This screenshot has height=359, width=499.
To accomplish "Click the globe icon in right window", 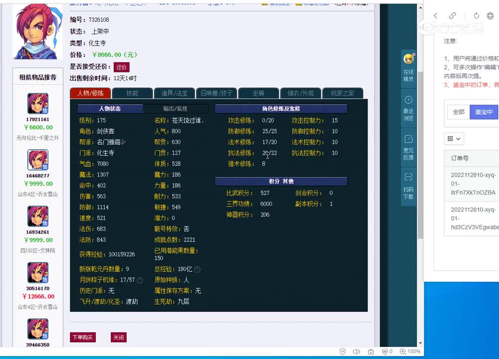I will click(x=491, y=15).
